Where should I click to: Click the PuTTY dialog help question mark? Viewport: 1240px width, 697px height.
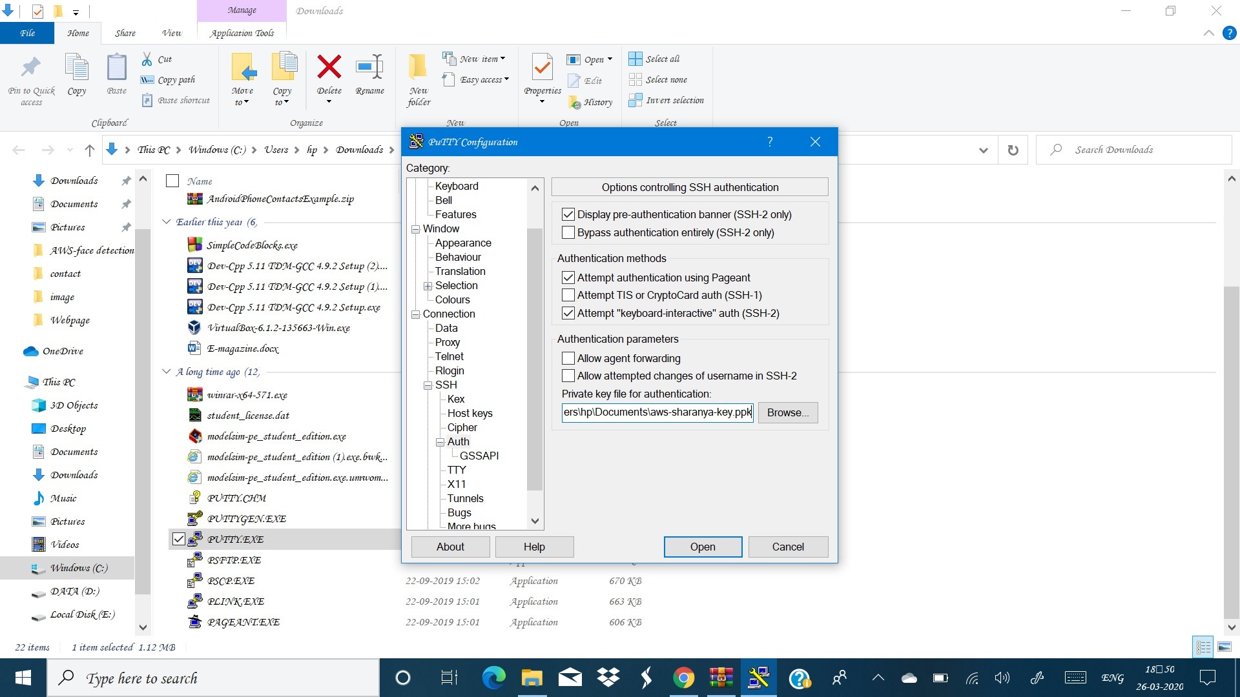[x=770, y=142]
